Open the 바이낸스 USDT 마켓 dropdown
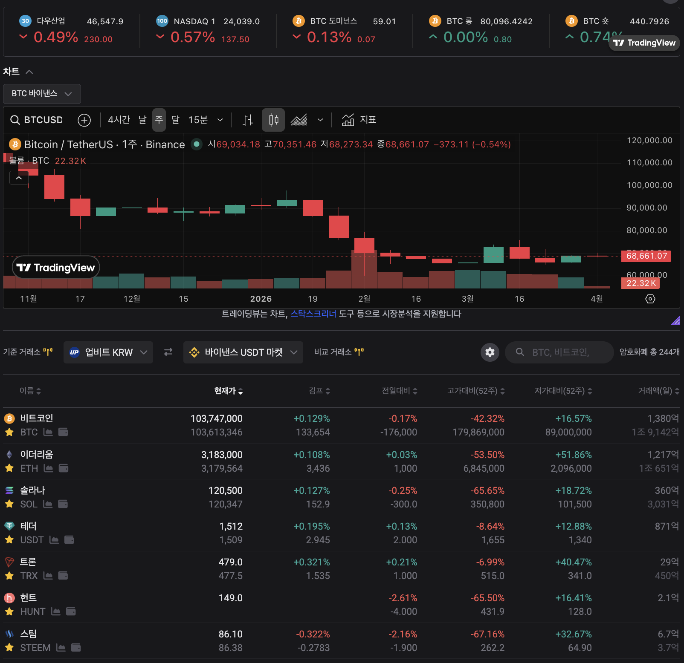684x663 pixels. tap(243, 352)
